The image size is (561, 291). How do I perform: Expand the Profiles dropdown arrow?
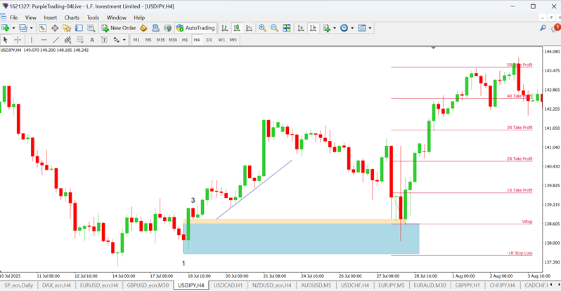31,28
